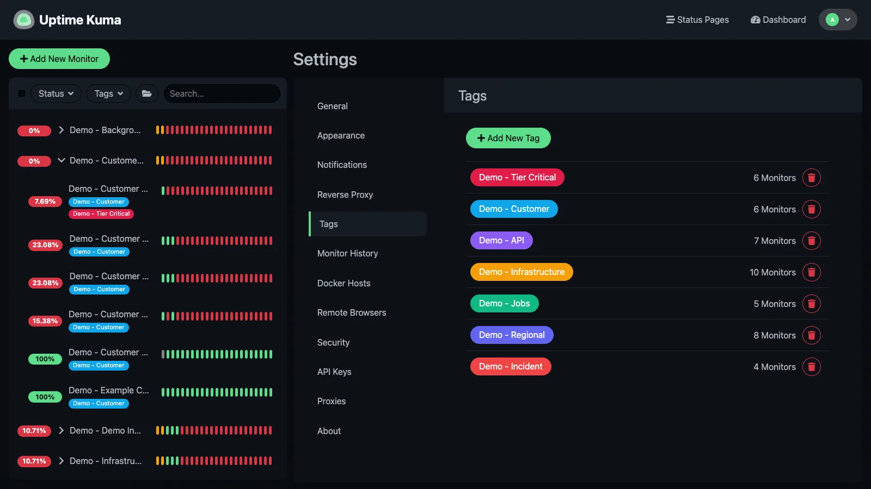
Task: Focus the monitor Search field
Action: pos(222,93)
